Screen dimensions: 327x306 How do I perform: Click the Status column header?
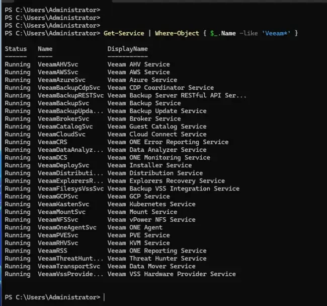(x=16, y=49)
